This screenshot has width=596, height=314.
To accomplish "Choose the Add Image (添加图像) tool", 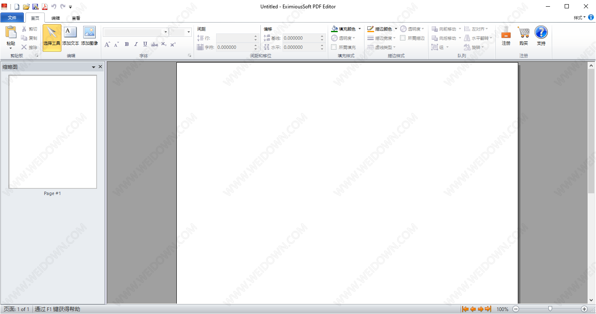I will [89, 37].
